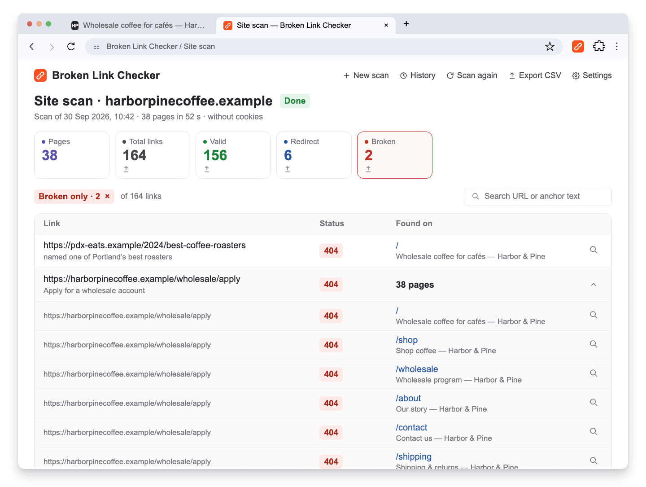Click the magnifier icon in the /shipping row
Screen dimensions: 646x487
(594, 461)
